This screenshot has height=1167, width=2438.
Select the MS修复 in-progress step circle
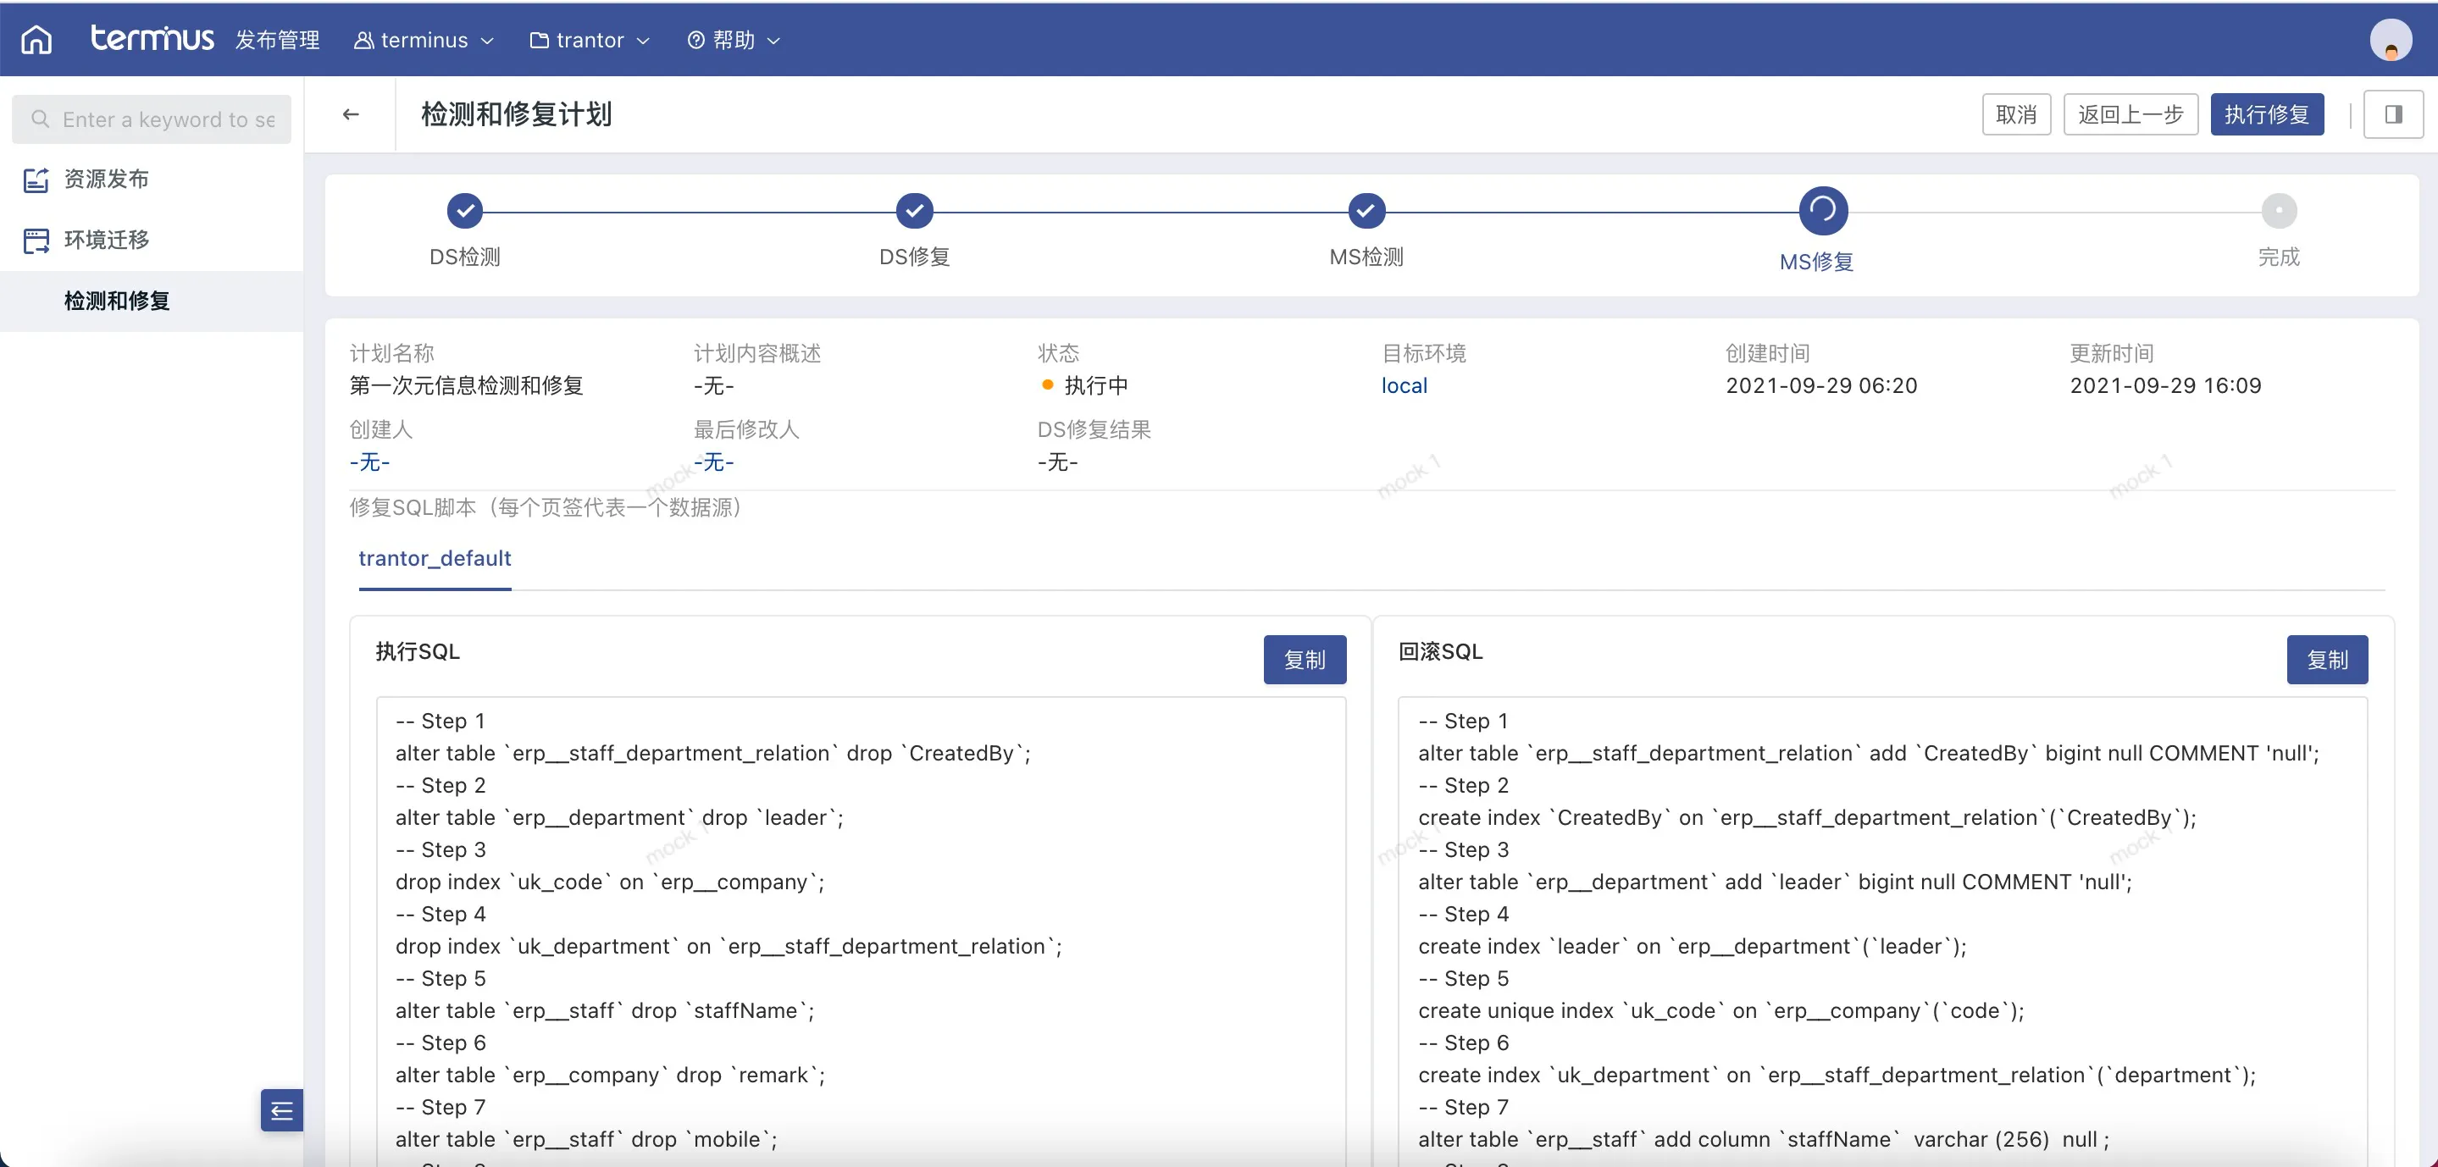pyautogui.click(x=1823, y=210)
